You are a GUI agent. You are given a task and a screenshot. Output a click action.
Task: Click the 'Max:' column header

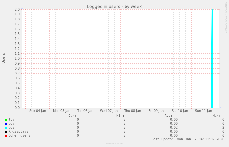pyautogui.click(x=216, y=115)
